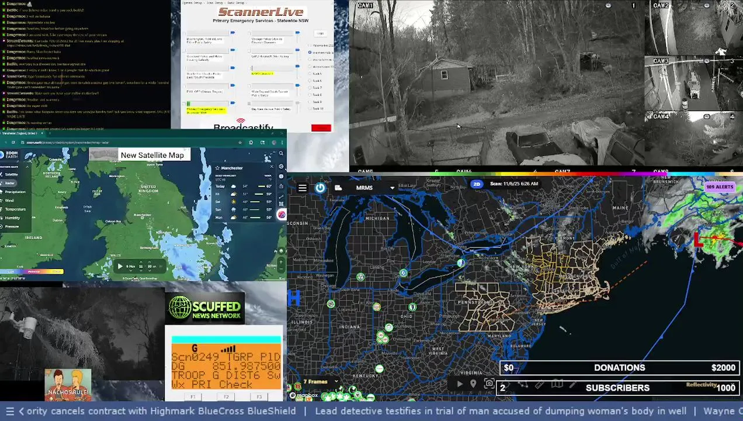743x421 pixels.
Task: Take a snapshot with the camera icon
Action: 489,383
